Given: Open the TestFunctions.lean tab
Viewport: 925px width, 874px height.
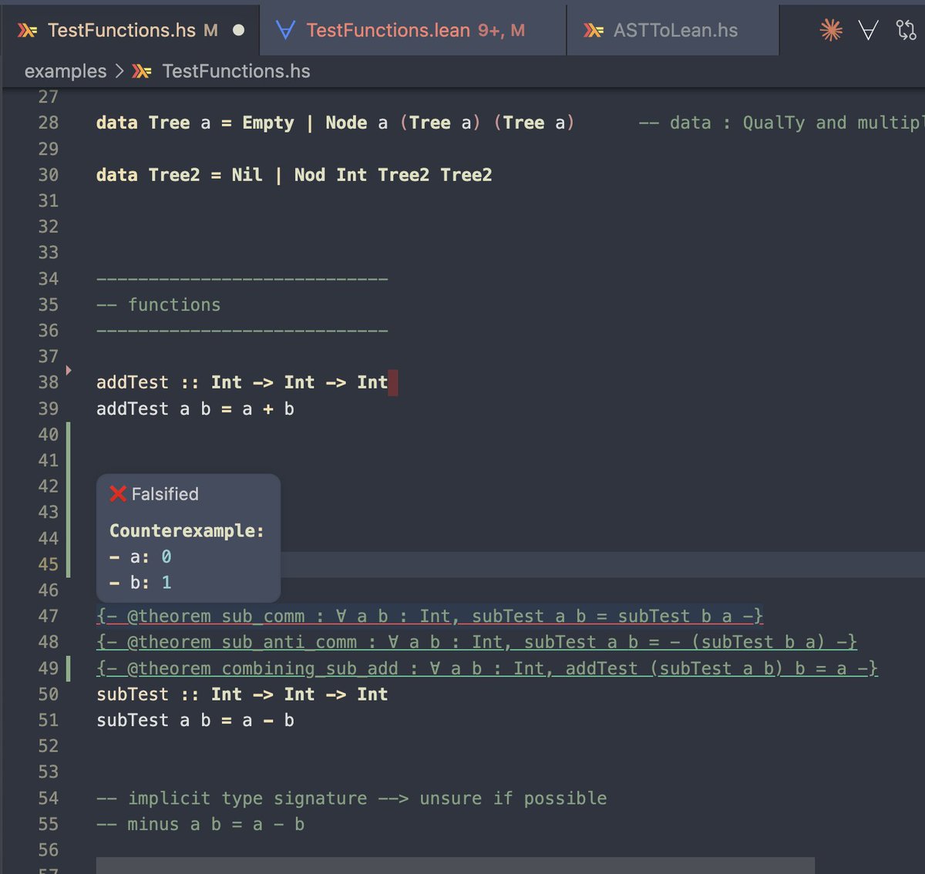Looking at the screenshot, I should [x=413, y=30].
